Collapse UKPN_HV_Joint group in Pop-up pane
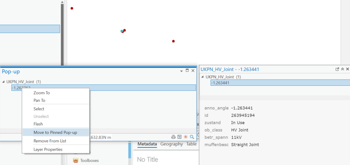The width and height of the screenshot is (350, 165). (4, 81)
